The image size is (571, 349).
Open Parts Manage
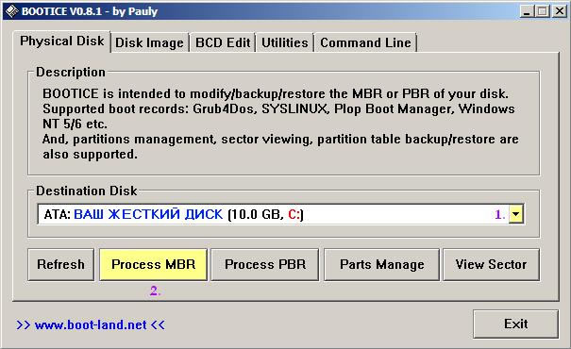tap(381, 264)
